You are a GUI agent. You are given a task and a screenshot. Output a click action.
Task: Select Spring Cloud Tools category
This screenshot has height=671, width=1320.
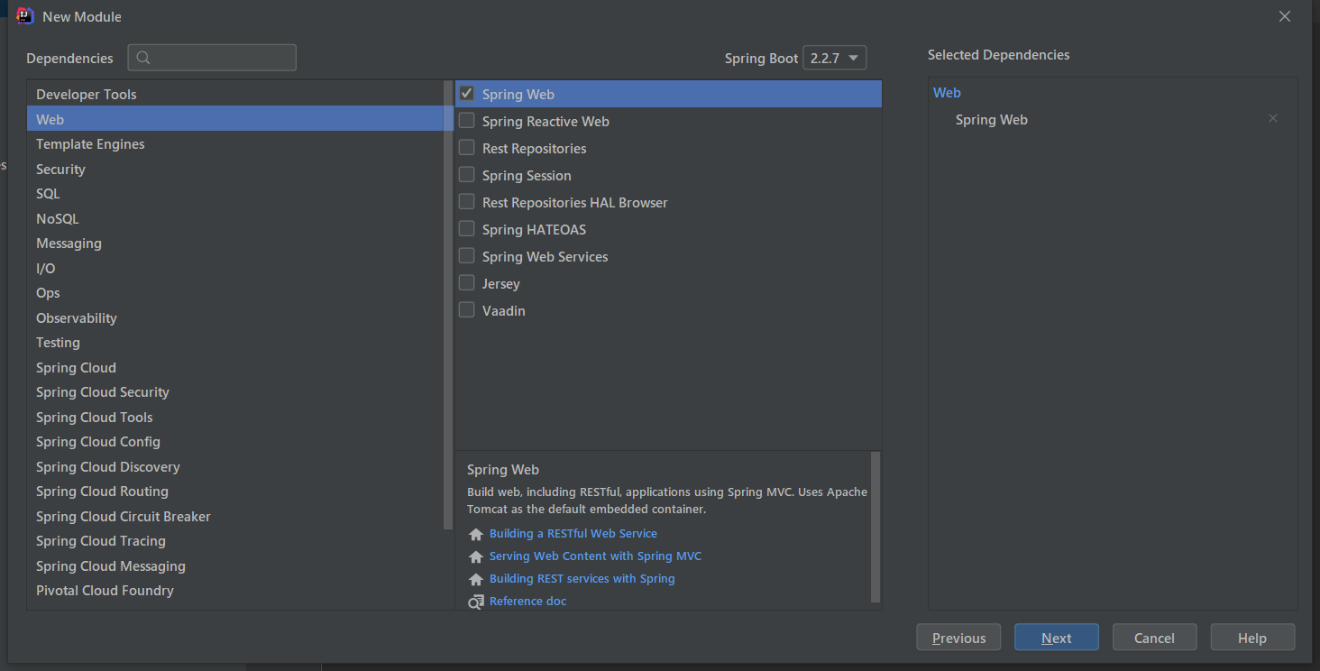(235, 417)
